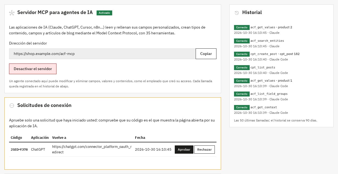
Task: Click the green Activado status badge
Action: point(104,13)
